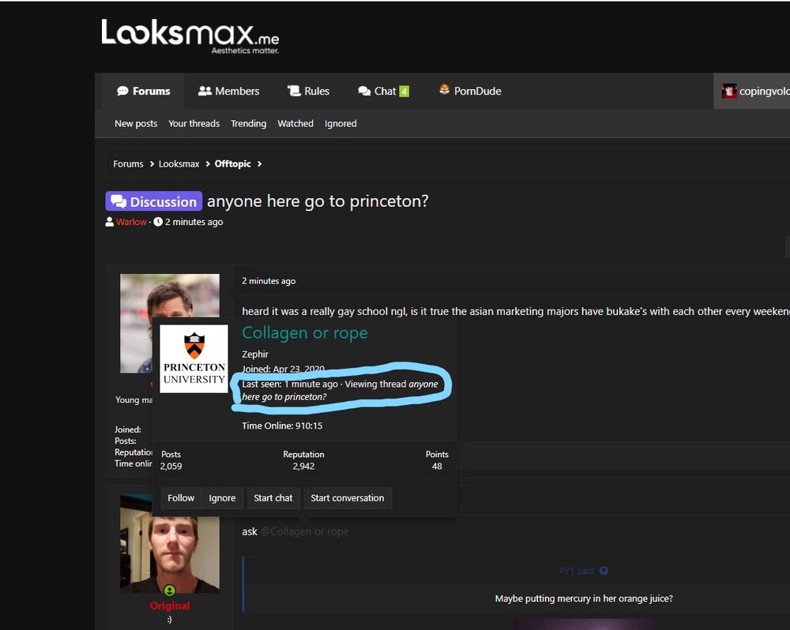Click the Forums speech-bubble icon

(x=122, y=91)
